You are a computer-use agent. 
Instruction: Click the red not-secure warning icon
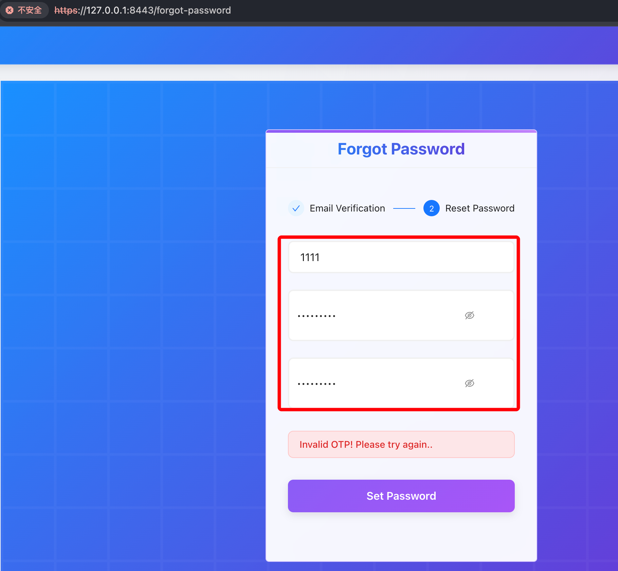tap(10, 10)
